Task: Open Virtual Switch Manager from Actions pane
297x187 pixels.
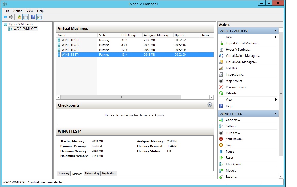Action: 243,55
